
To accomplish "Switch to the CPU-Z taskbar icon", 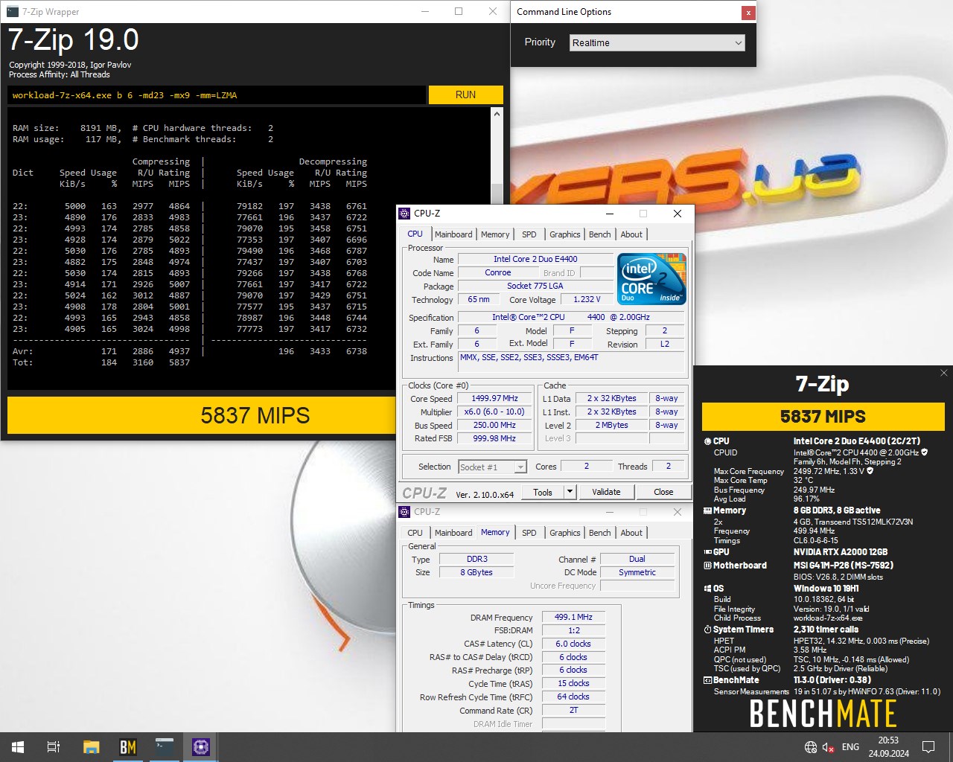I will pyautogui.click(x=200, y=746).
